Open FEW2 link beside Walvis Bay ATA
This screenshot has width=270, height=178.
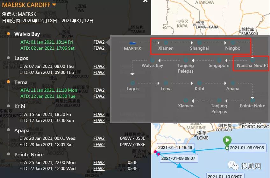point(99,42)
